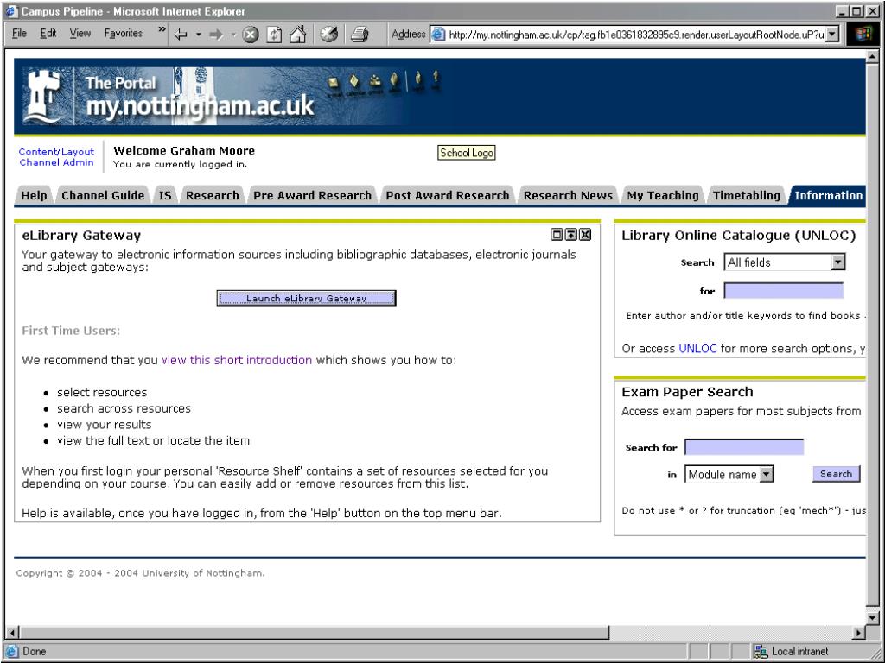This screenshot has width=885, height=663.
Task: Click the University of Nottingham castle logo
Action: [44, 96]
